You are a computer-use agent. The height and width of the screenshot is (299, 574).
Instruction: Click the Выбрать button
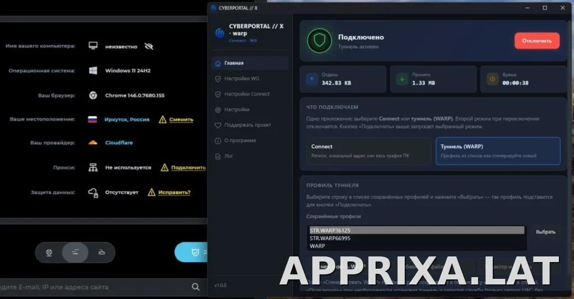[545, 232]
